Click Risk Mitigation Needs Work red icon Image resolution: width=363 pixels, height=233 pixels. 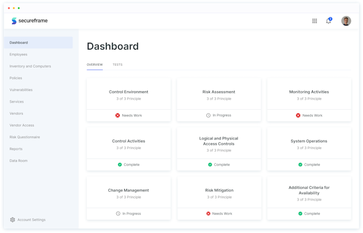click(x=208, y=214)
